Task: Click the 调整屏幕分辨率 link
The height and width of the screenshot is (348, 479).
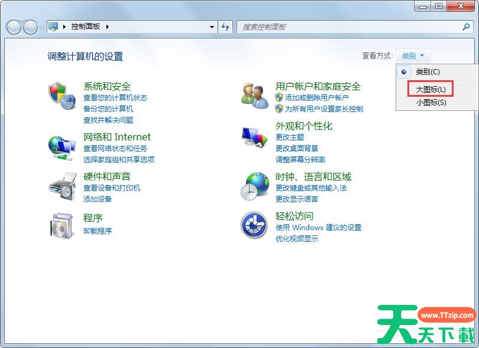Action: [x=300, y=159]
